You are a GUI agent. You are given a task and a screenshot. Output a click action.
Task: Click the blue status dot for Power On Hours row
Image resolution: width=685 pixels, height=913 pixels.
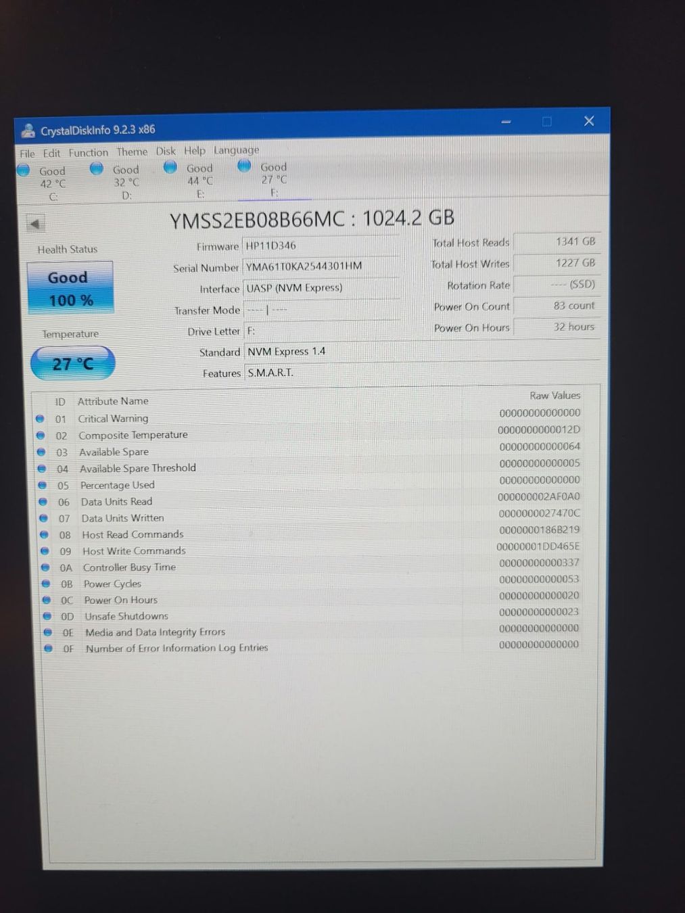pyautogui.click(x=47, y=600)
